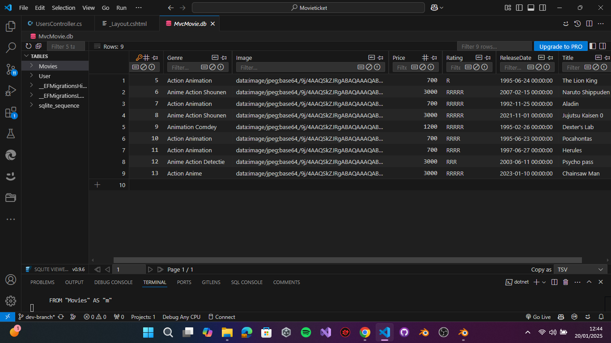Open the SQL CONSOLE panel tab
Viewport: 611px width, 343px height.
[246, 282]
